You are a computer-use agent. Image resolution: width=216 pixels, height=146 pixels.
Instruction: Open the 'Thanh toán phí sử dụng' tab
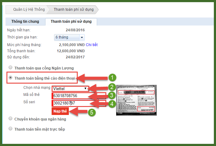pyautogui.click(x=71, y=22)
